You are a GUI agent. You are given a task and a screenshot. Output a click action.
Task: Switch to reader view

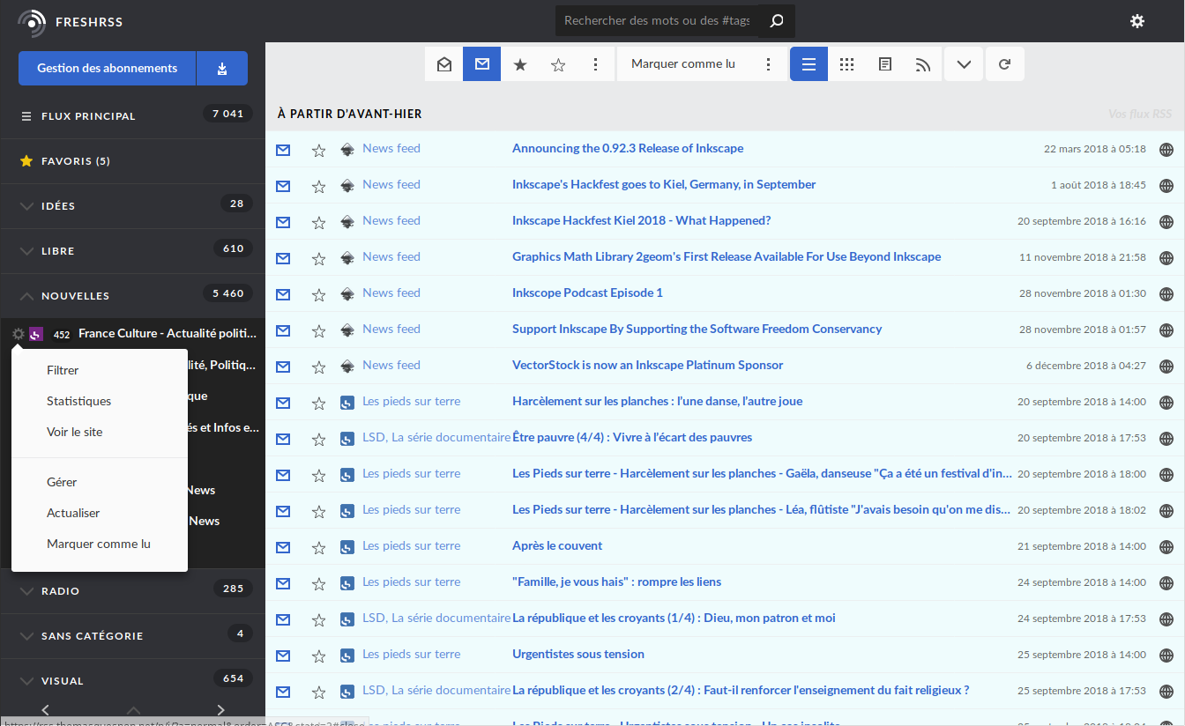(885, 64)
